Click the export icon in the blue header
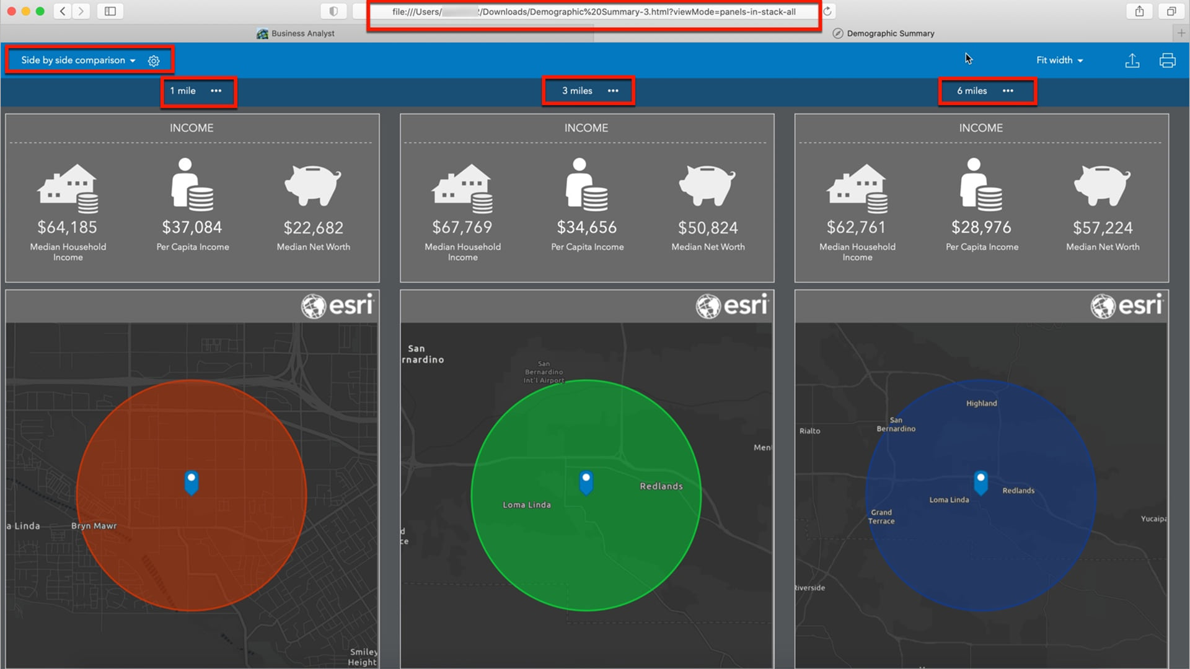The width and height of the screenshot is (1190, 669). [x=1132, y=60]
